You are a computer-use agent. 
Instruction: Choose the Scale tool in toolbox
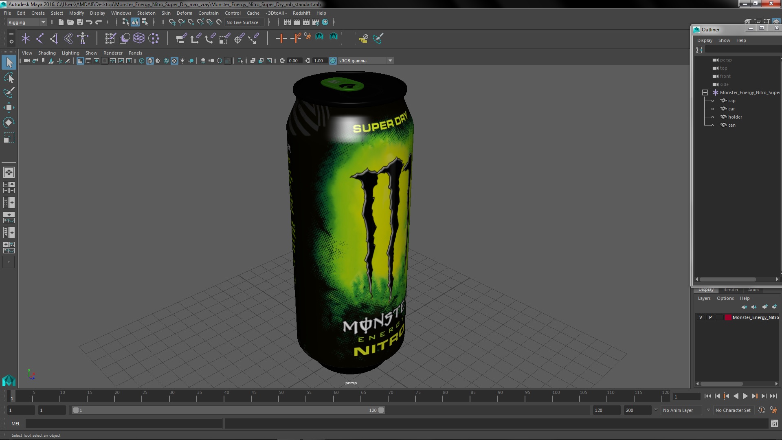(9, 138)
